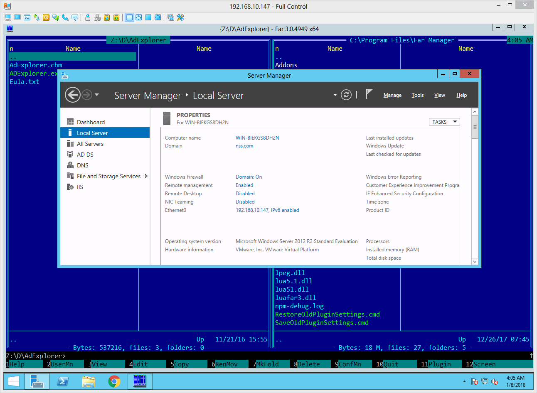Image resolution: width=537 pixels, height=393 pixels.
Task: Open the Ethernet0 192.168.10.147 link
Action: pyautogui.click(x=267, y=210)
